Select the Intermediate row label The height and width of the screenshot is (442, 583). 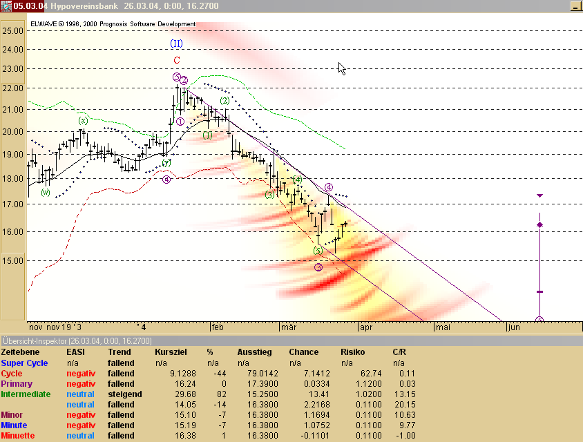pyautogui.click(x=26, y=394)
